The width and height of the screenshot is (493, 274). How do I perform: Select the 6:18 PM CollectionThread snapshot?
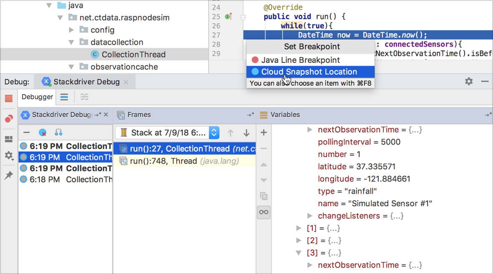65,179
